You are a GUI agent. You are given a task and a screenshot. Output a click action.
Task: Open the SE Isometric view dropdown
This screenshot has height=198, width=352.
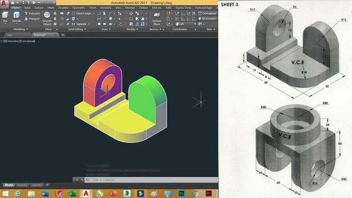click(207, 19)
